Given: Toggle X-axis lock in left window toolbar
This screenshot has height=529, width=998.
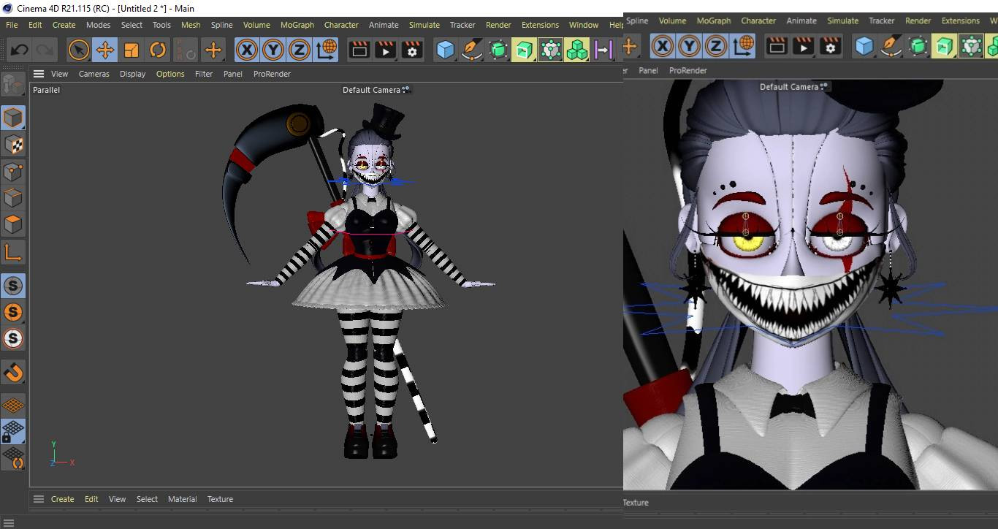Looking at the screenshot, I should (x=247, y=50).
